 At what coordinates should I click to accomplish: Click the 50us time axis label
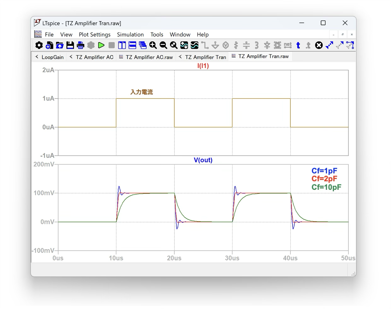(348, 258)
